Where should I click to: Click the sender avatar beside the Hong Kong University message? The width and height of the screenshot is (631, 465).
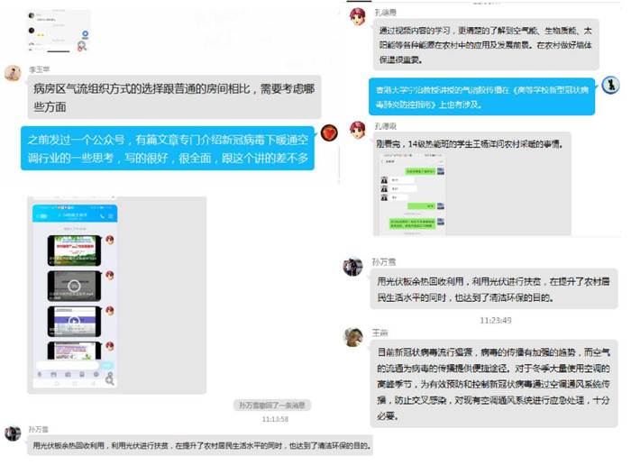pos(610,86)
